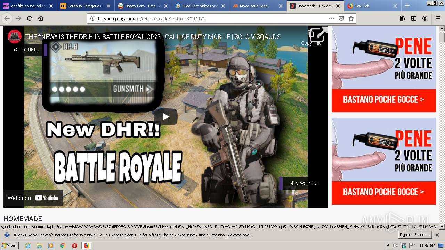Play the video with center play button
This screenshot has height=250, width=445.
click(x=166, y=117)
